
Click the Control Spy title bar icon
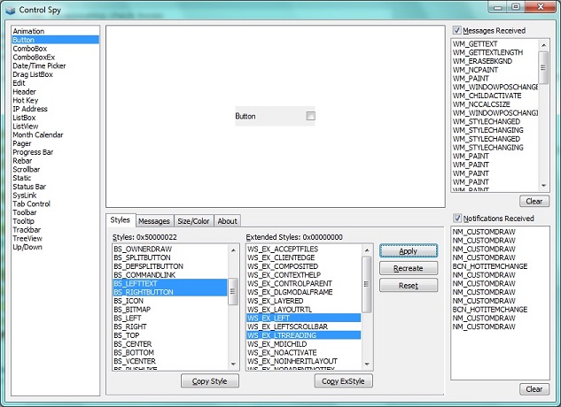point(12,8)
